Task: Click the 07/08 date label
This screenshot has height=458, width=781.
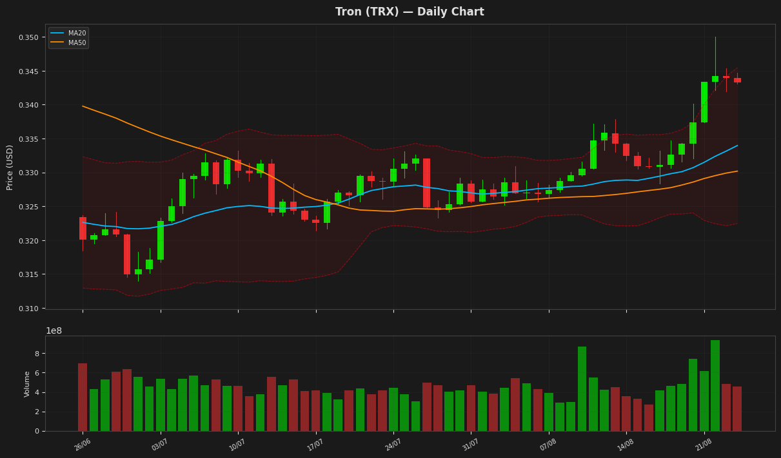Action: (x=549, y=444)
